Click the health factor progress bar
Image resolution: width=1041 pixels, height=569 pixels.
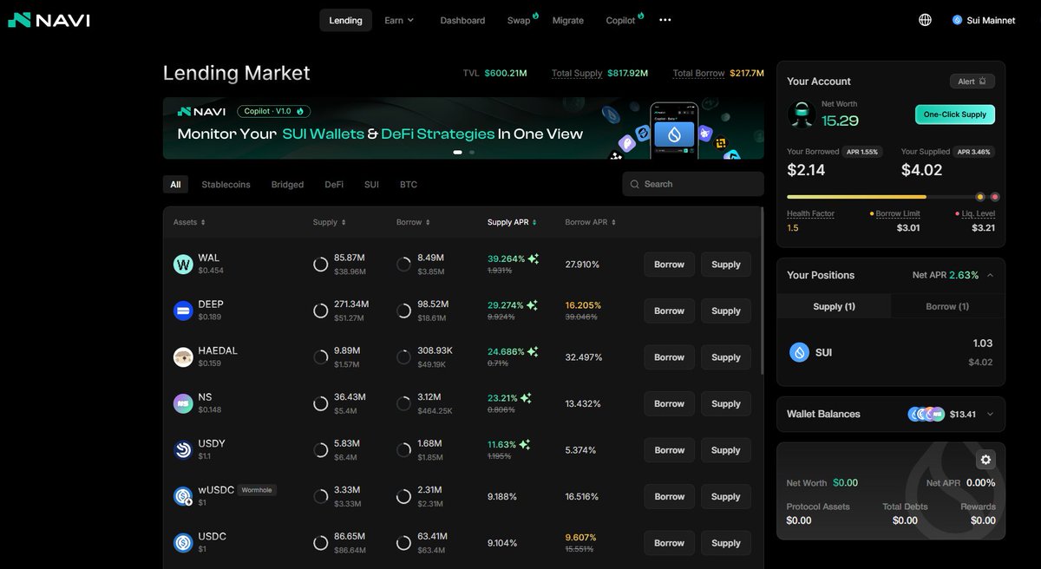[x=893, y=197]
